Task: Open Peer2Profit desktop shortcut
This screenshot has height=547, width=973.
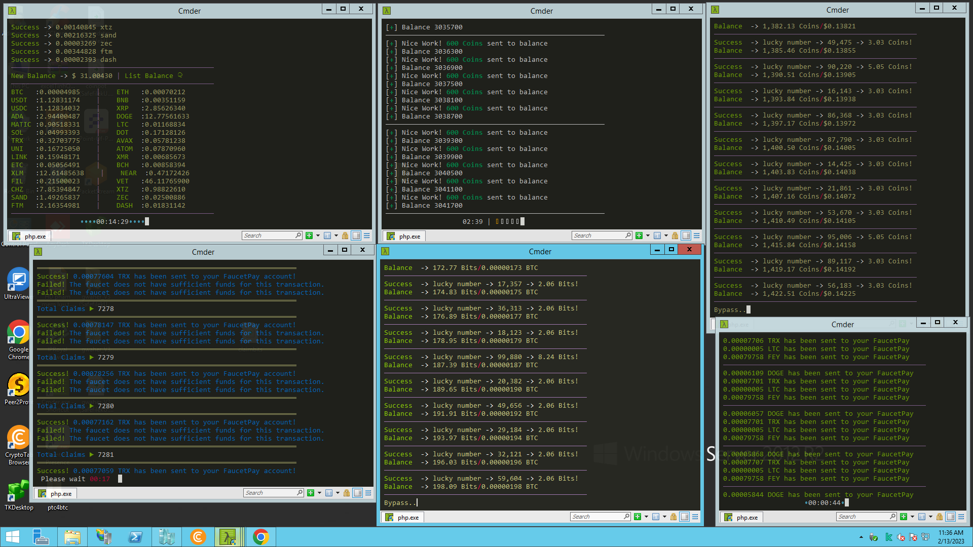Action: click(x=19, y=389)
